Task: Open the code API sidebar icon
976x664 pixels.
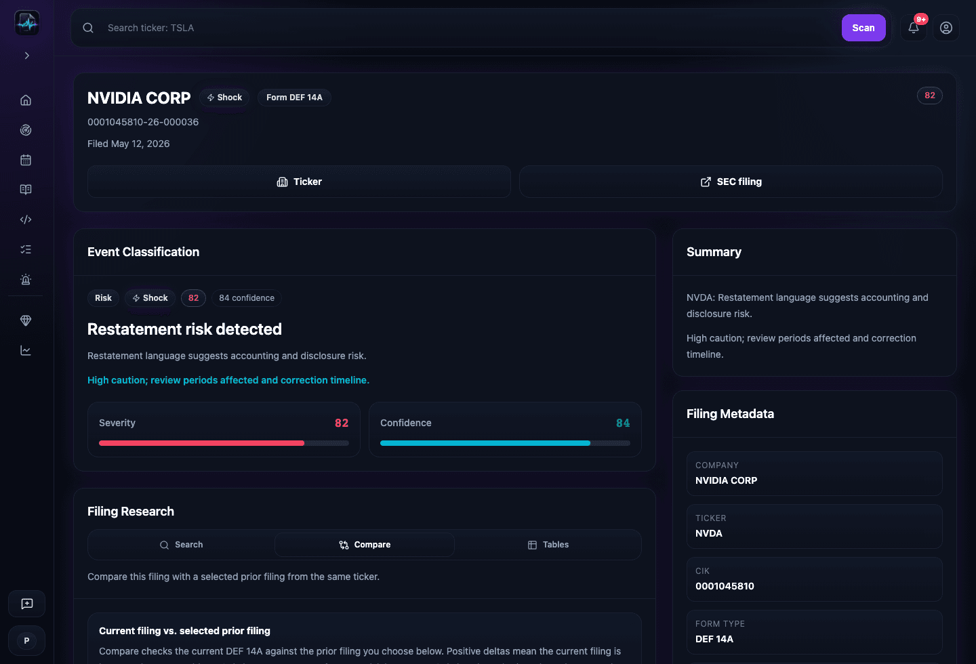Action: [26, 220]
